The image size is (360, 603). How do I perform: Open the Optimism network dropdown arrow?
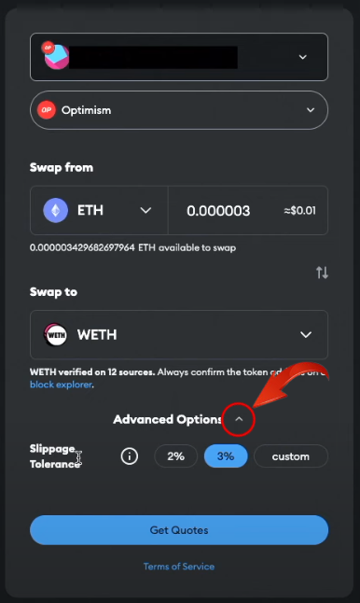(311, 110)
